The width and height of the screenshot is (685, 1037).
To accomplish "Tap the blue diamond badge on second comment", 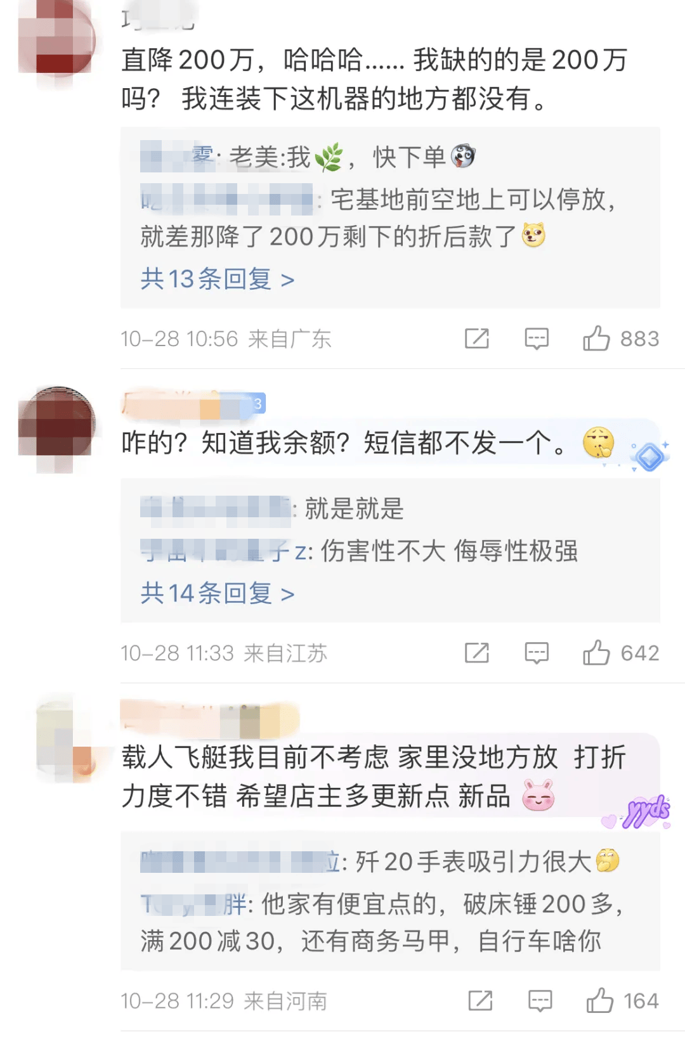I will tap(649, 456).
